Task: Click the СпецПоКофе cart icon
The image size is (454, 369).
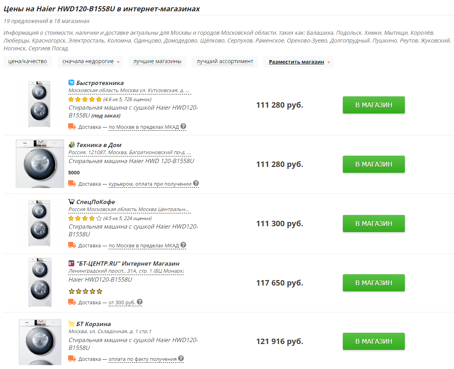Action: tap(71, 202)
